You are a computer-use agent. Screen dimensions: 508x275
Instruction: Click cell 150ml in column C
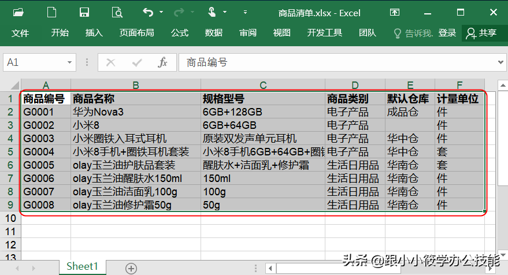click(263, 178)
